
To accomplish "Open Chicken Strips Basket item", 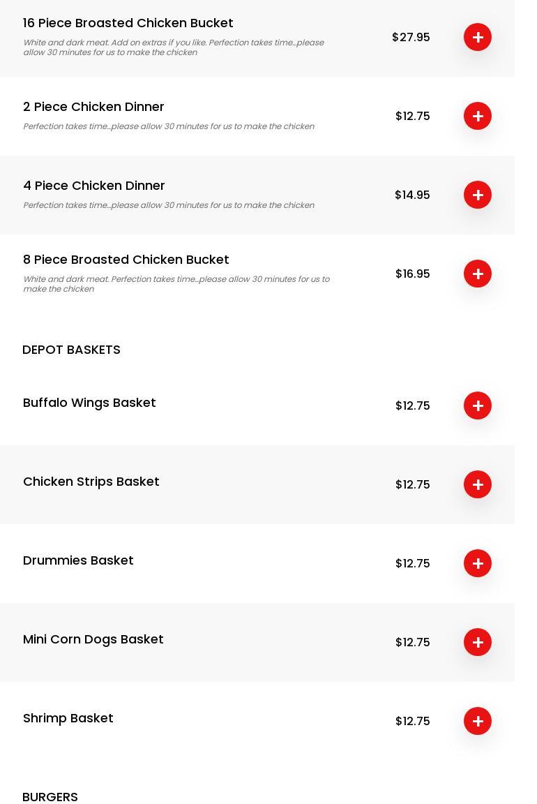I will click(x=91, y=482).
